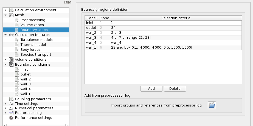This screenshot has width=253, height=126.
Task: Click the Postprocessing chart icon
Action: [11, 113]
